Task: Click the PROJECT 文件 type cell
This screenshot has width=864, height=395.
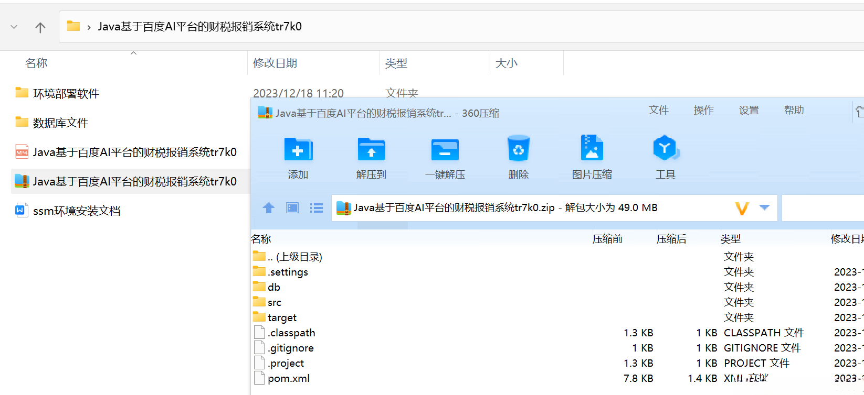Action: [756, 363]
